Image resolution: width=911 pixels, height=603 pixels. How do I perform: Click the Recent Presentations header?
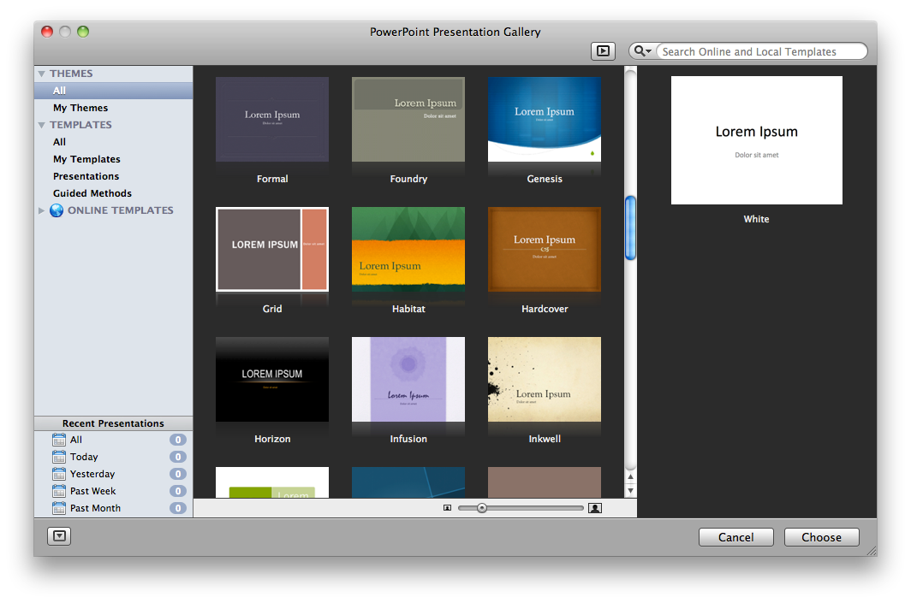113,423
